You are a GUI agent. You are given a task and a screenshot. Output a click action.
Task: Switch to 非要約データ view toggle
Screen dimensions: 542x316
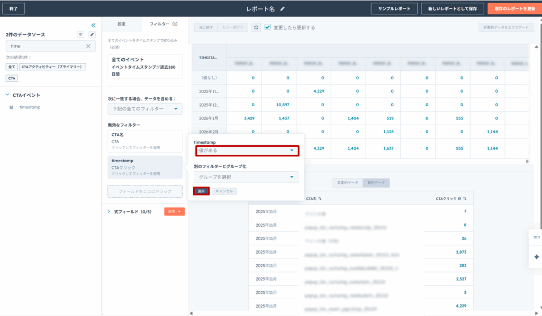coord(347,183)
